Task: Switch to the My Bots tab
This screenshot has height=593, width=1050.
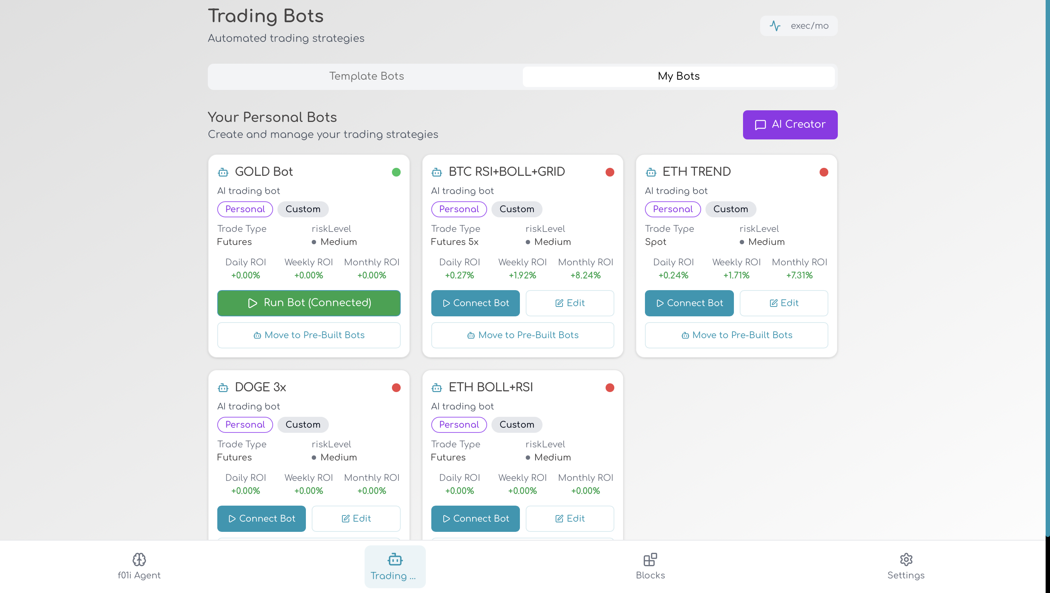Action: (x=678, y=76)
